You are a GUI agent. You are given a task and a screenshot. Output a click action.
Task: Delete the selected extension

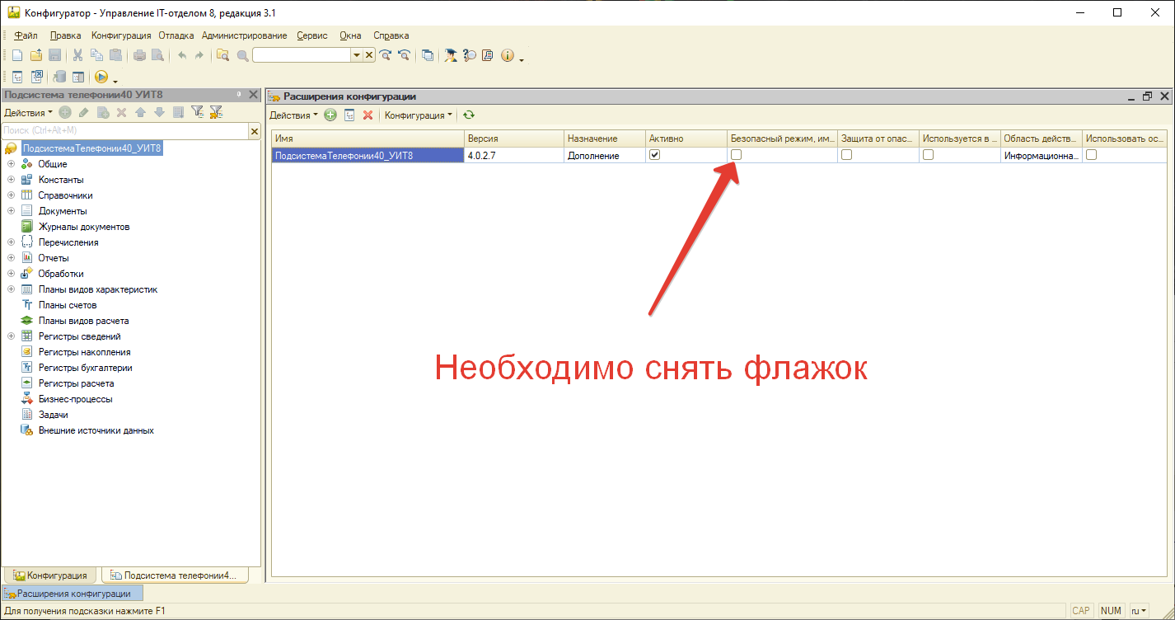pos(367,115)
